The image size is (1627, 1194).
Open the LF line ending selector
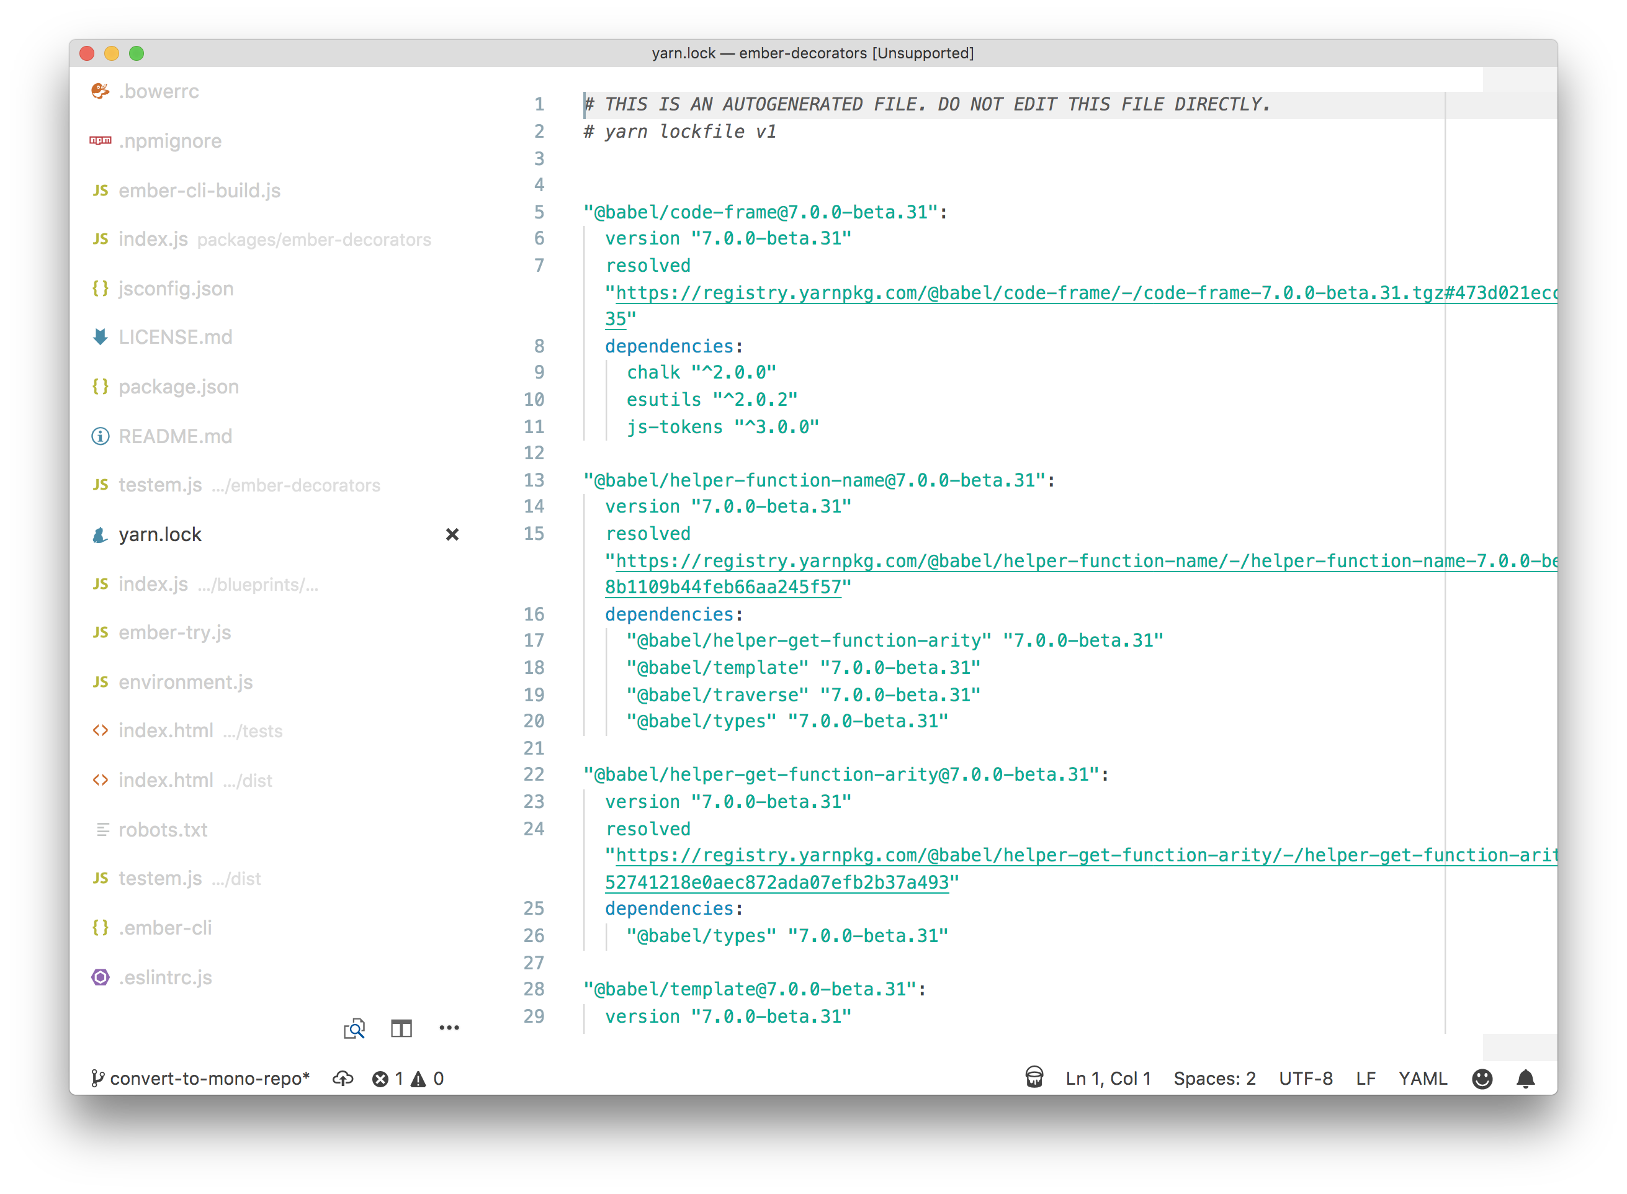pyautogui.click(x=1365, y=1079)
